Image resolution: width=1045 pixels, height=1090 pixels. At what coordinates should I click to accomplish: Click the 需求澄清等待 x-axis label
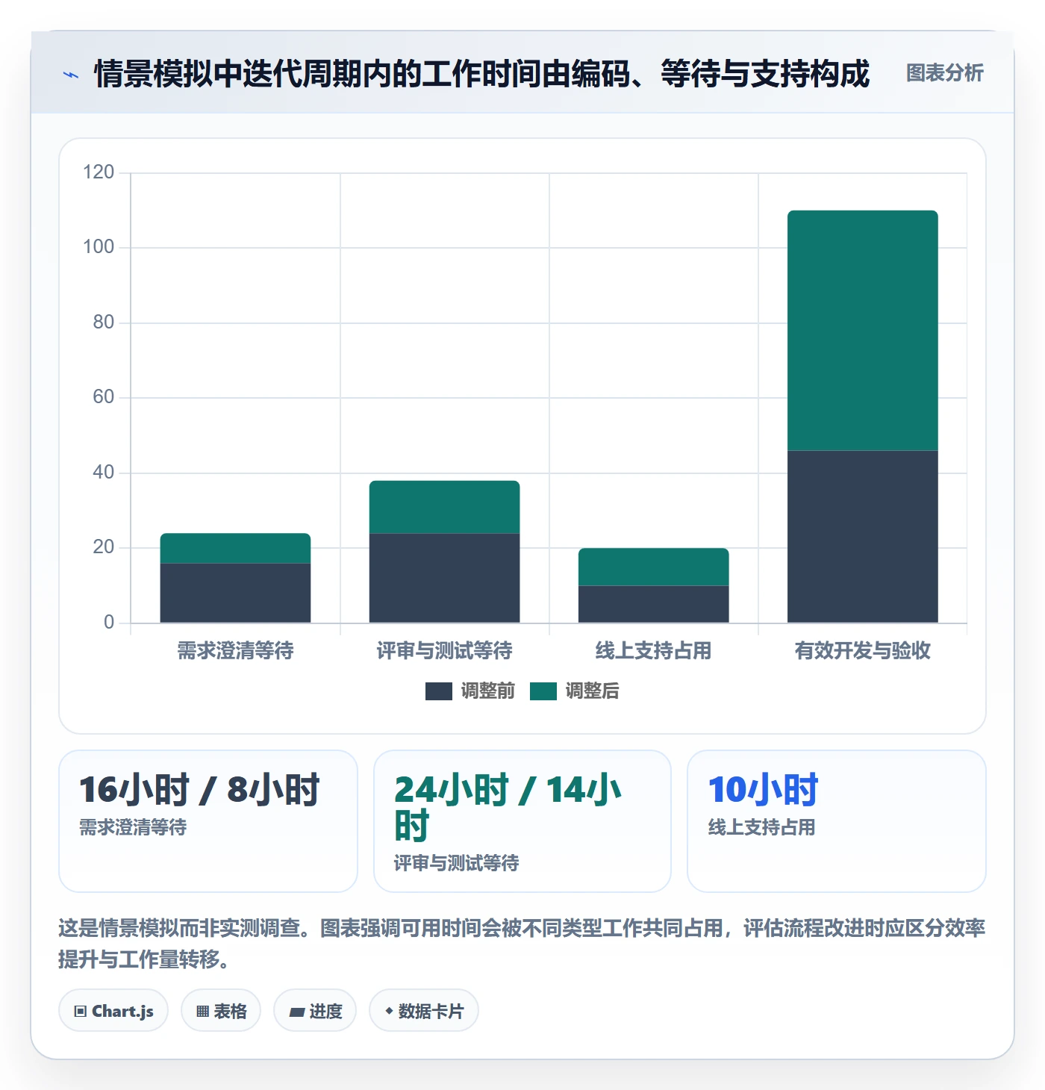point(236,651)
